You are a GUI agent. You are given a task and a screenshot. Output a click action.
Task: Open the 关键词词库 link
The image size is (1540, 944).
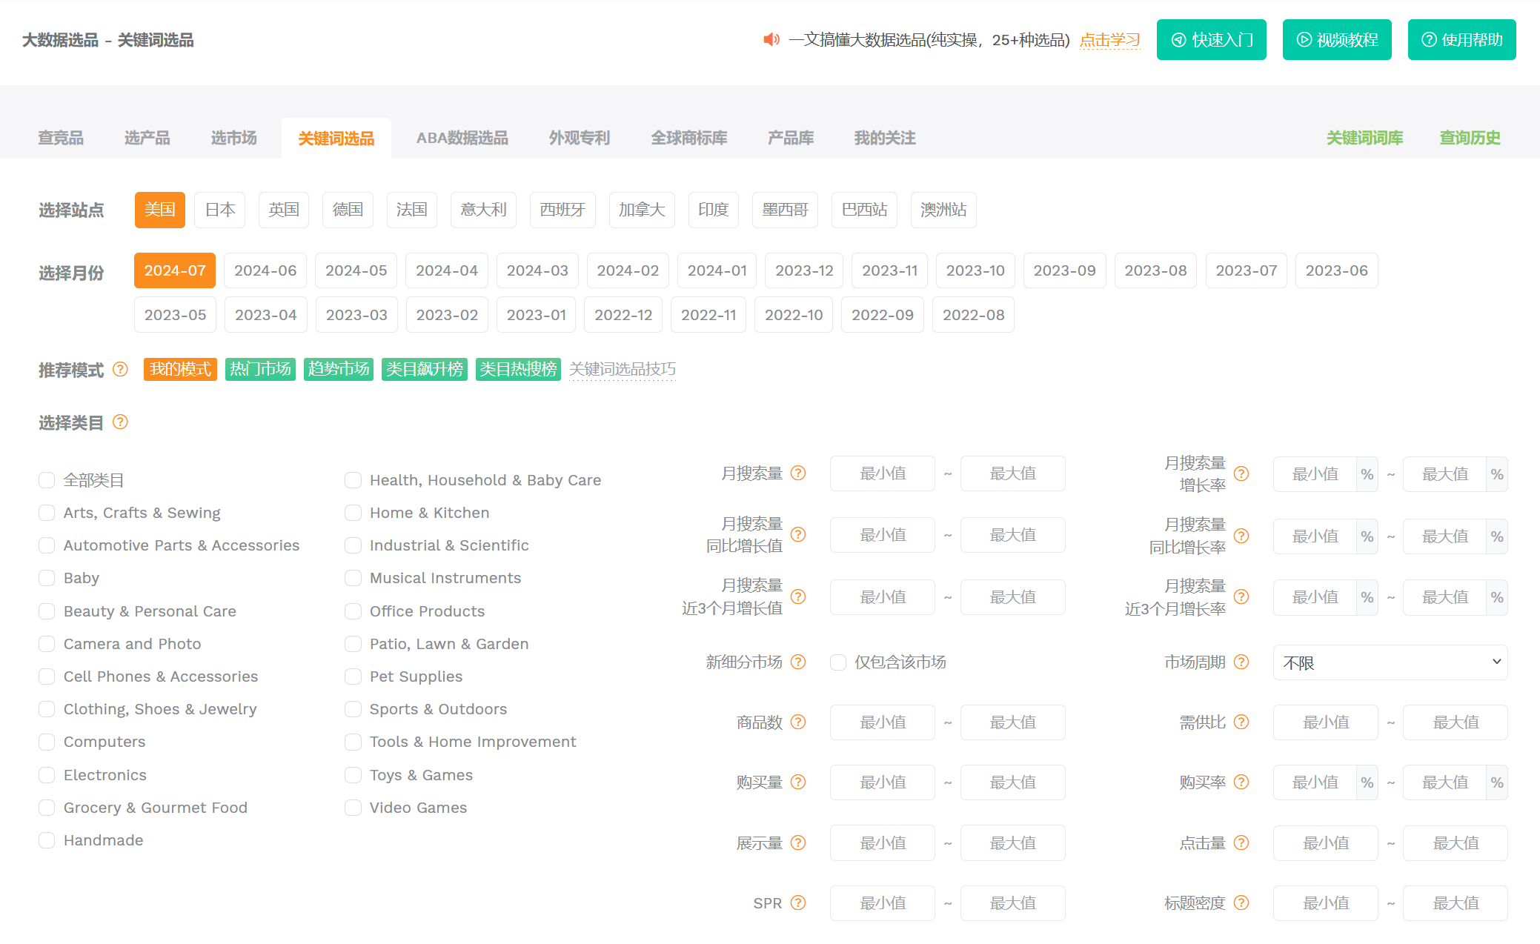1364,138
